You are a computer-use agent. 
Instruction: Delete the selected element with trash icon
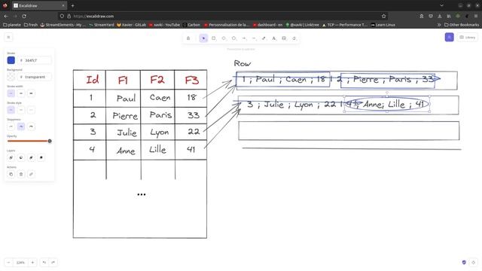tap(21, 174)
